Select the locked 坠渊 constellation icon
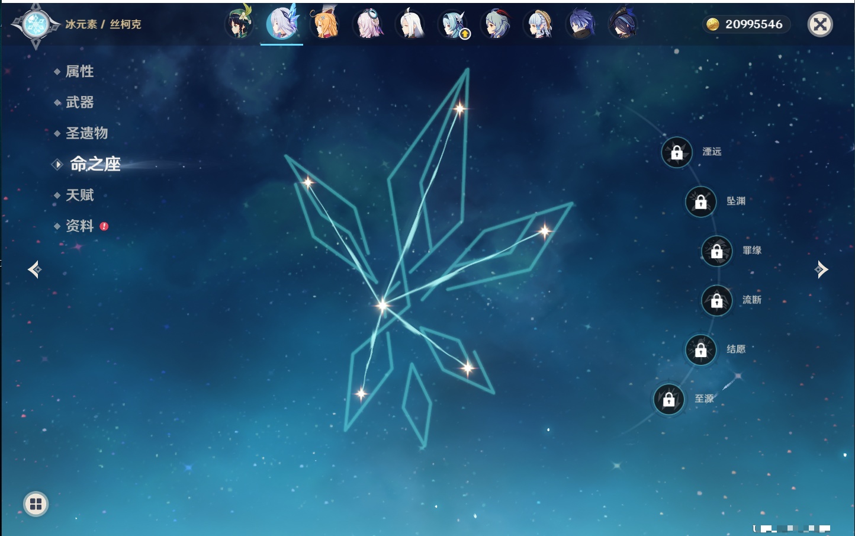 (700, 201)
